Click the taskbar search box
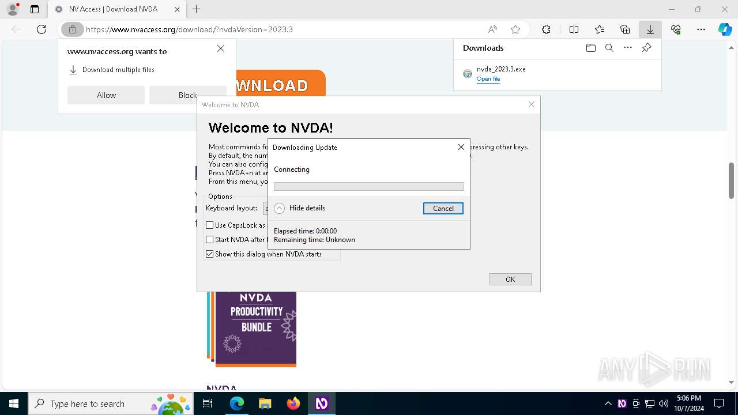The height and width of the screenshot is (415, 738). tap(110, 403)
